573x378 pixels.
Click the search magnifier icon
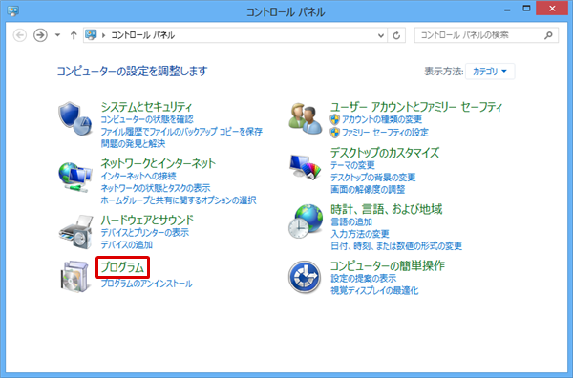[x=548, y=35]
